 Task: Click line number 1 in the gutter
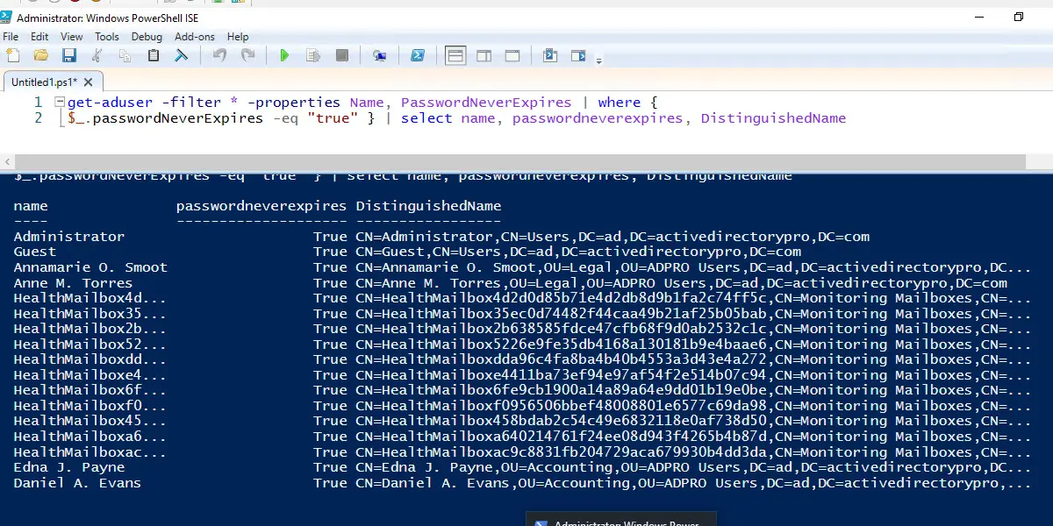point(38,103)
